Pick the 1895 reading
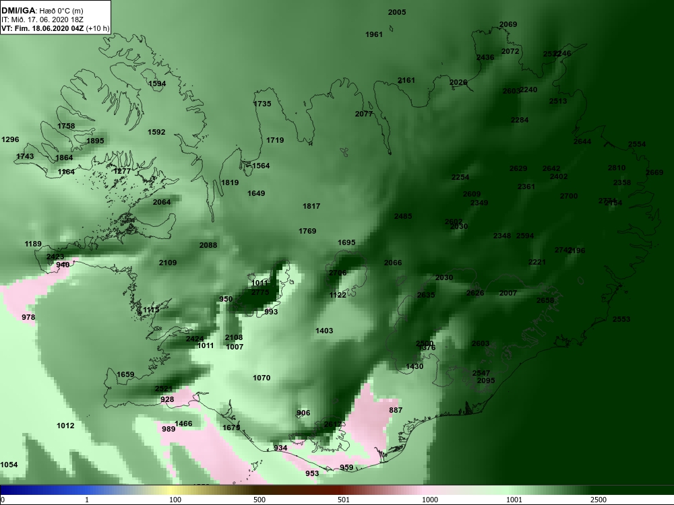 [95, 141]
